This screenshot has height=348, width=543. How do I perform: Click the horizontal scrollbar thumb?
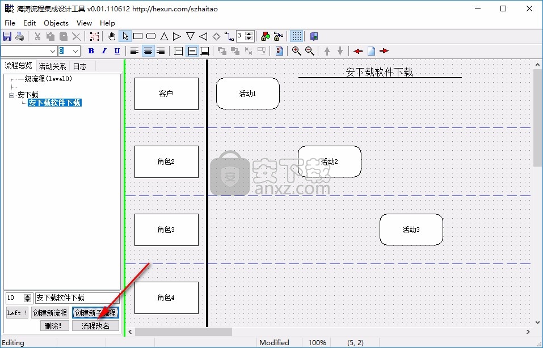point(183,332)
